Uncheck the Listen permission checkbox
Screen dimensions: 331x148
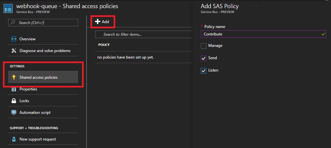pos(203,71)
